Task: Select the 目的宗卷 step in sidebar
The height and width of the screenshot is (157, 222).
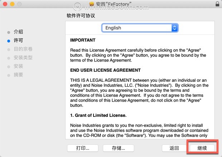Action: [x=23, y=49]
